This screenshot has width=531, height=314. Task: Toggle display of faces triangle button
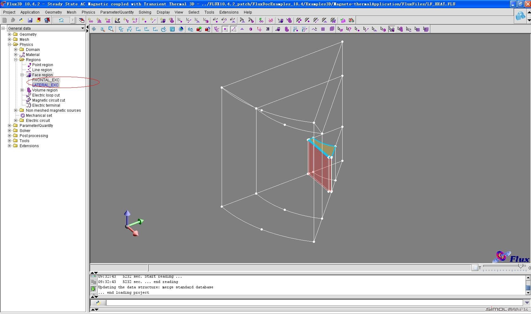click(x=242, y=29)
